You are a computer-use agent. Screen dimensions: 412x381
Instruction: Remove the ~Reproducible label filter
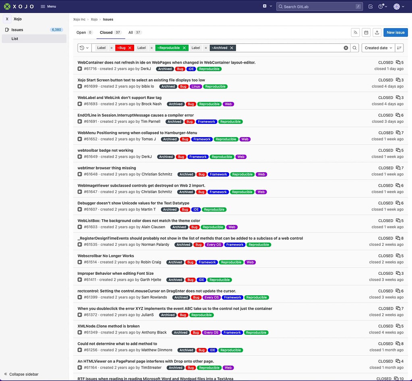[184, 48]
